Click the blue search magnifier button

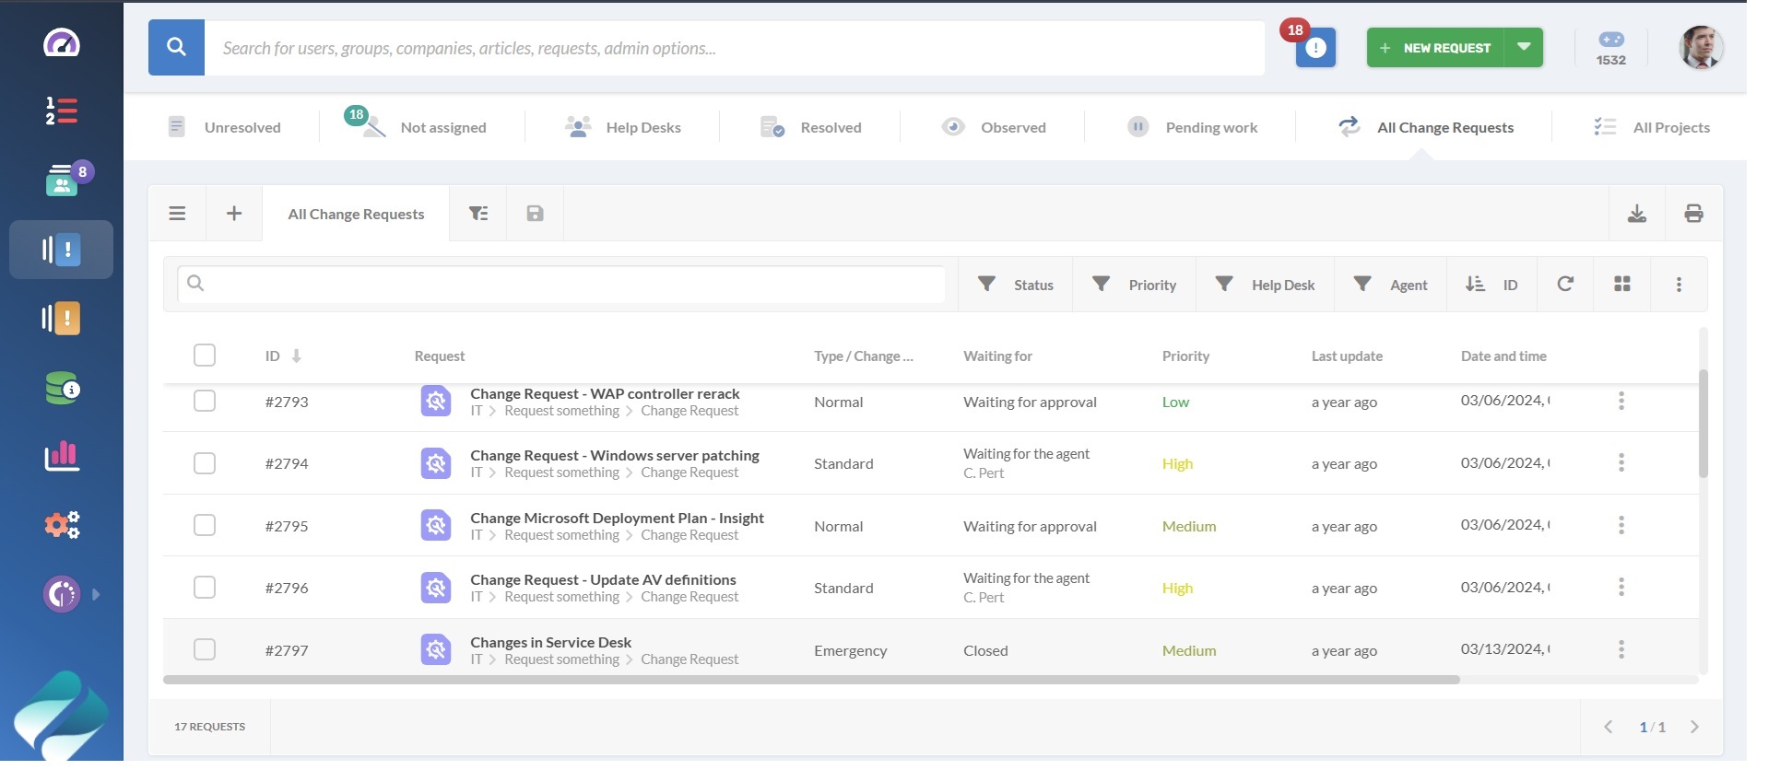tap(176, 48)
